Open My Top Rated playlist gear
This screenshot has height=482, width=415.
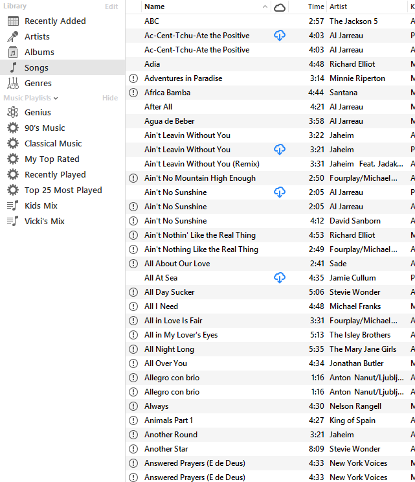(x=13, y=159)
